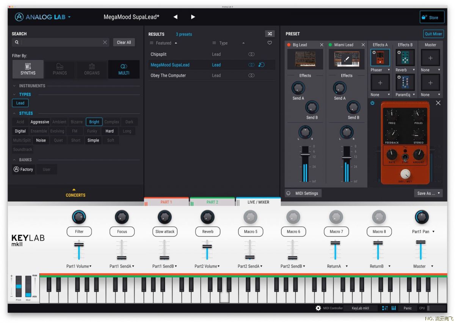The image size is (455, 323).
Task: Select the Factory bank
Action: point(24,169)
